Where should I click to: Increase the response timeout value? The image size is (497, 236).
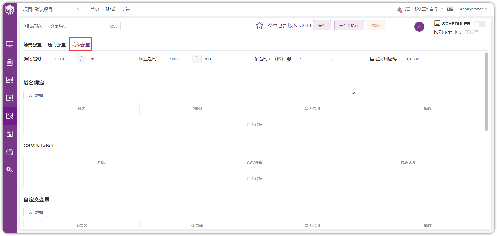(x=197, y=57)
